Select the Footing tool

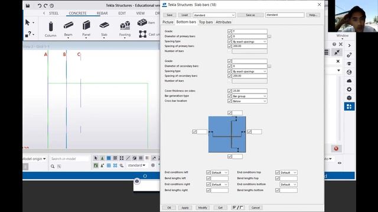click(125, 28)
